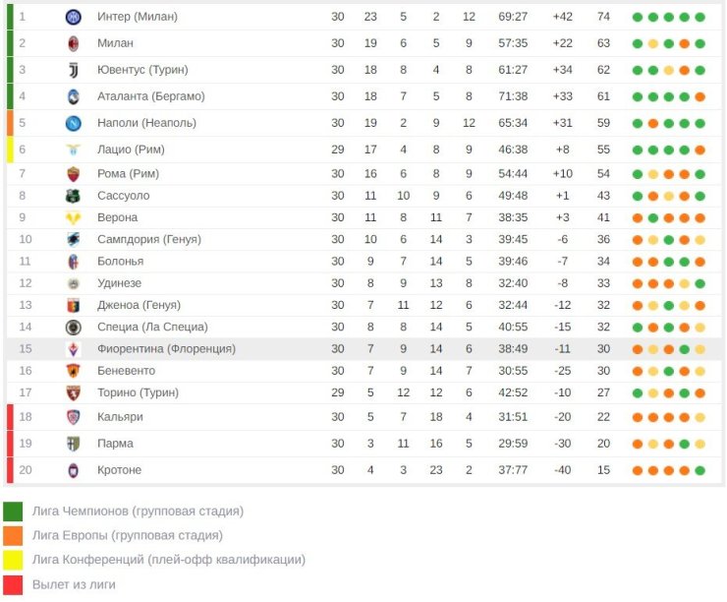Image resolution: width=727 pixels, height=602 pixels.
Task: Select the Parma team logo
Action: click(x=74, y=444)
